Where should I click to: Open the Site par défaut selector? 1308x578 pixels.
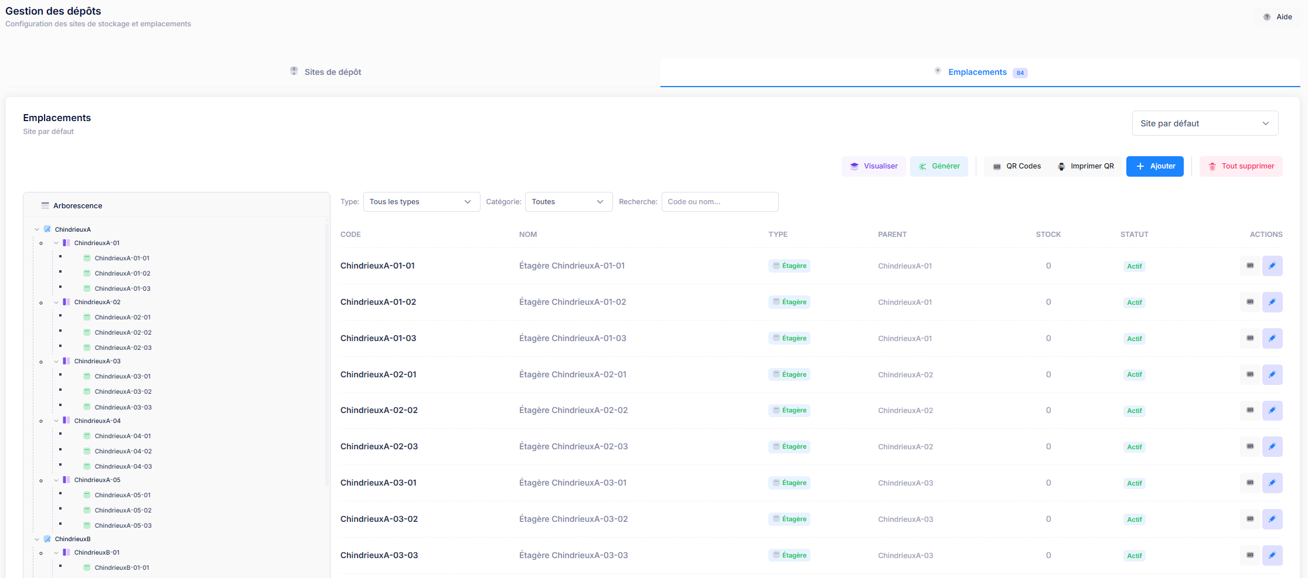tap(1204, 123)
